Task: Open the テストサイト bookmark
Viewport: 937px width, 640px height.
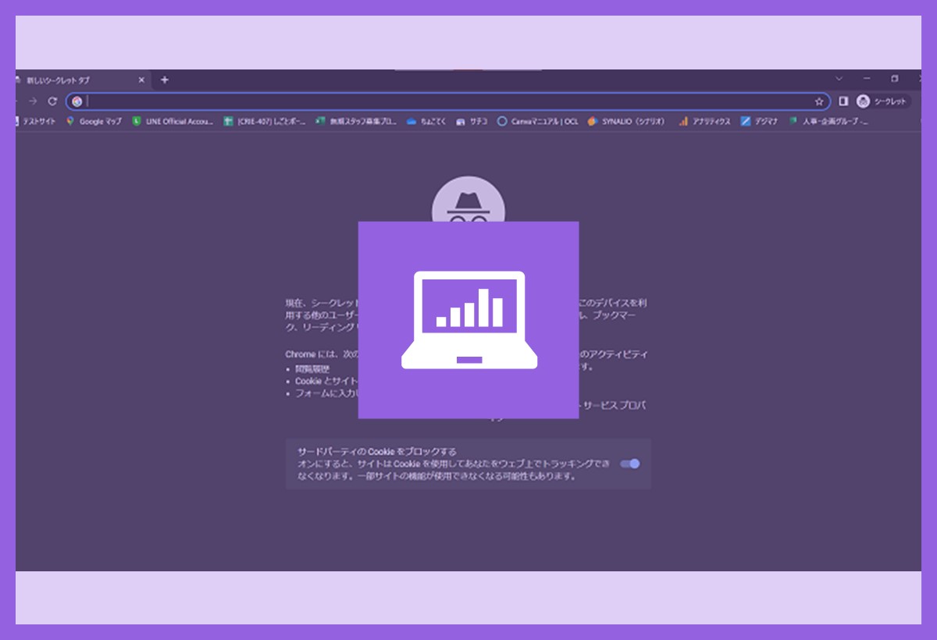Action: 37,122
